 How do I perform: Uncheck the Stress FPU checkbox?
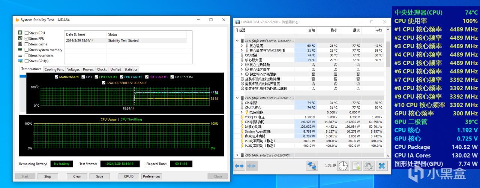tap(27, 39)
